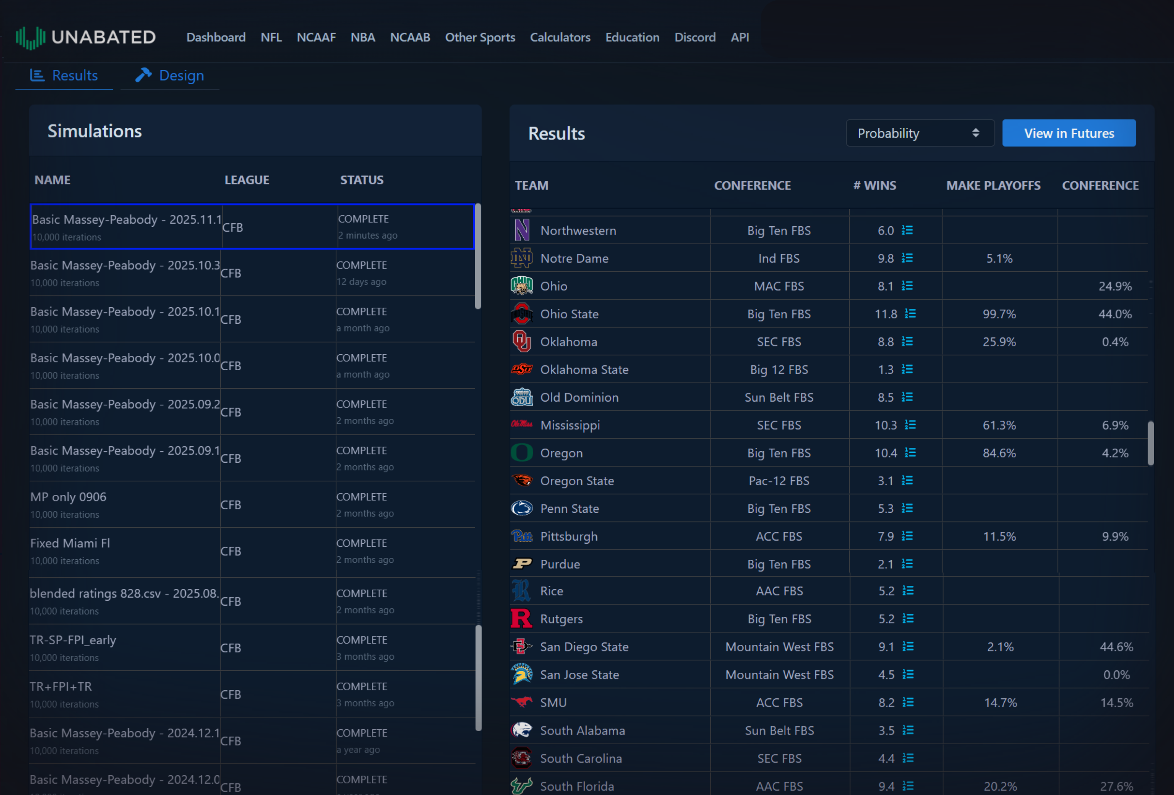Screen dimensions: 1174x795
Task: Select simulation Basic Massey-Peabody - 2025.11.1
Action: 252,227
